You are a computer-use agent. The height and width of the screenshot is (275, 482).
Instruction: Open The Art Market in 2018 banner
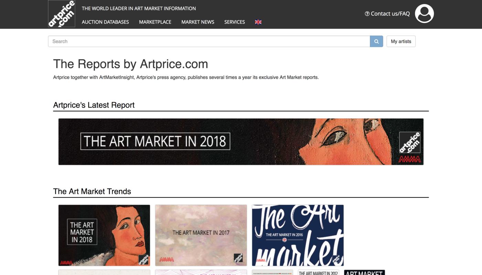[x=241, y=142]
